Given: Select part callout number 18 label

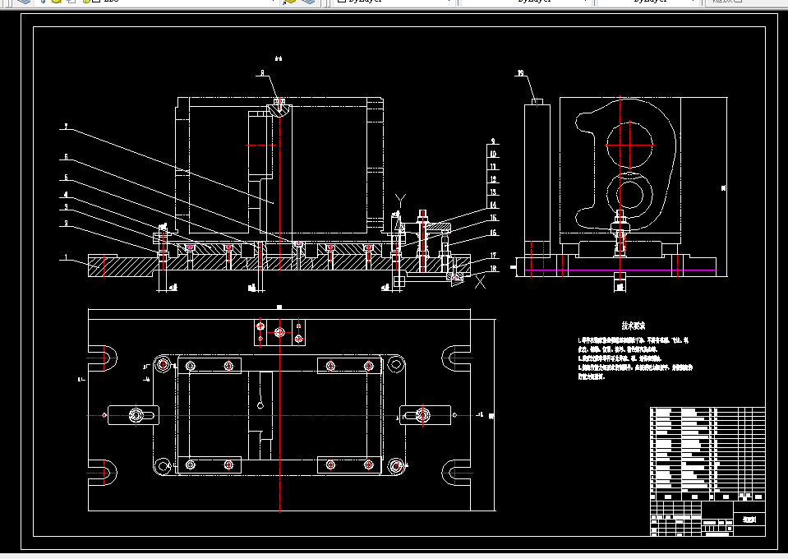Looking at the screenshot, I should (493, 269).
